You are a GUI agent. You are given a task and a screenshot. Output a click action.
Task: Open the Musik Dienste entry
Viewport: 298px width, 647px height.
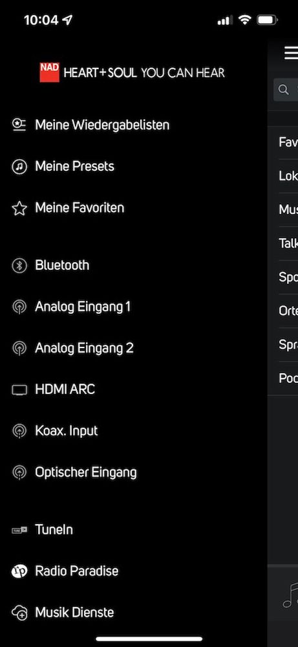(74, 612)
